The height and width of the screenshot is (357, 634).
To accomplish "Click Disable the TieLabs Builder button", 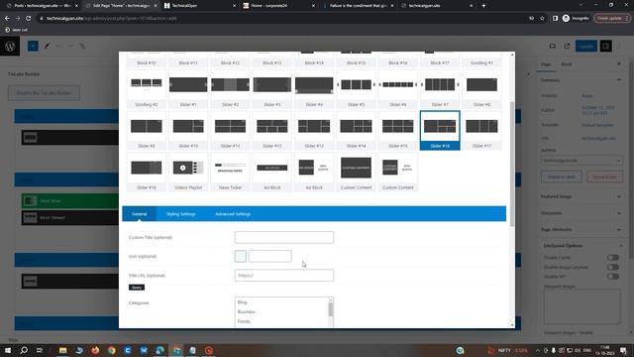I will (44, 93).
